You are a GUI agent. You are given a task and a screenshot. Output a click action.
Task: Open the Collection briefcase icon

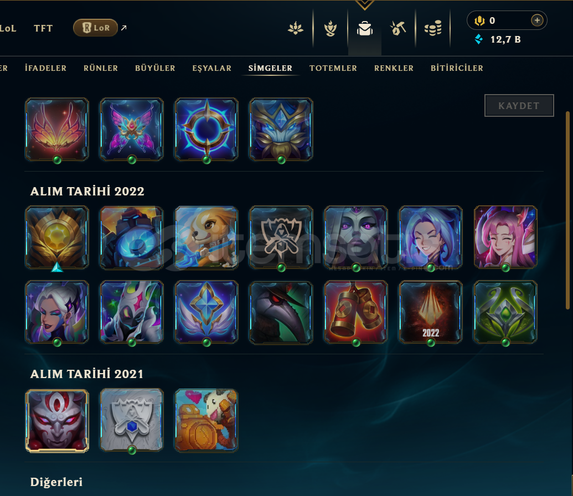click(x=365, y=29)
